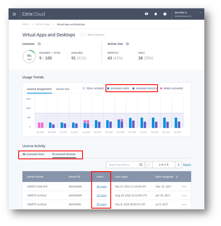This screenshot has height=226, width=221.
Task: Open actions menu for the A65AD44R row
Action: tap(184, 195)
